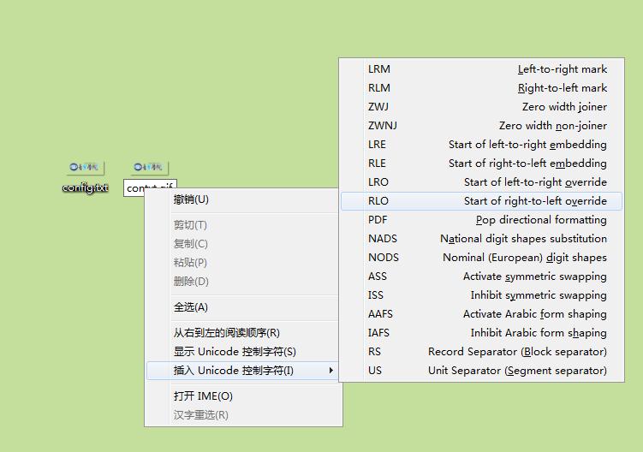Click the file icon above the rename box
The width and height of the screenshot is (643, 452).
[151, 167]
